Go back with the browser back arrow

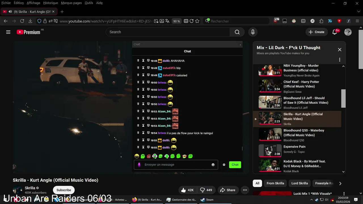pos(6,21)
